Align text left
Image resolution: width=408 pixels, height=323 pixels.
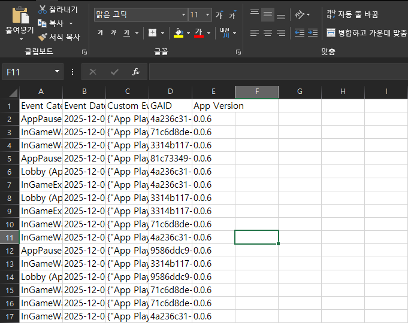[x=255, y=33]
